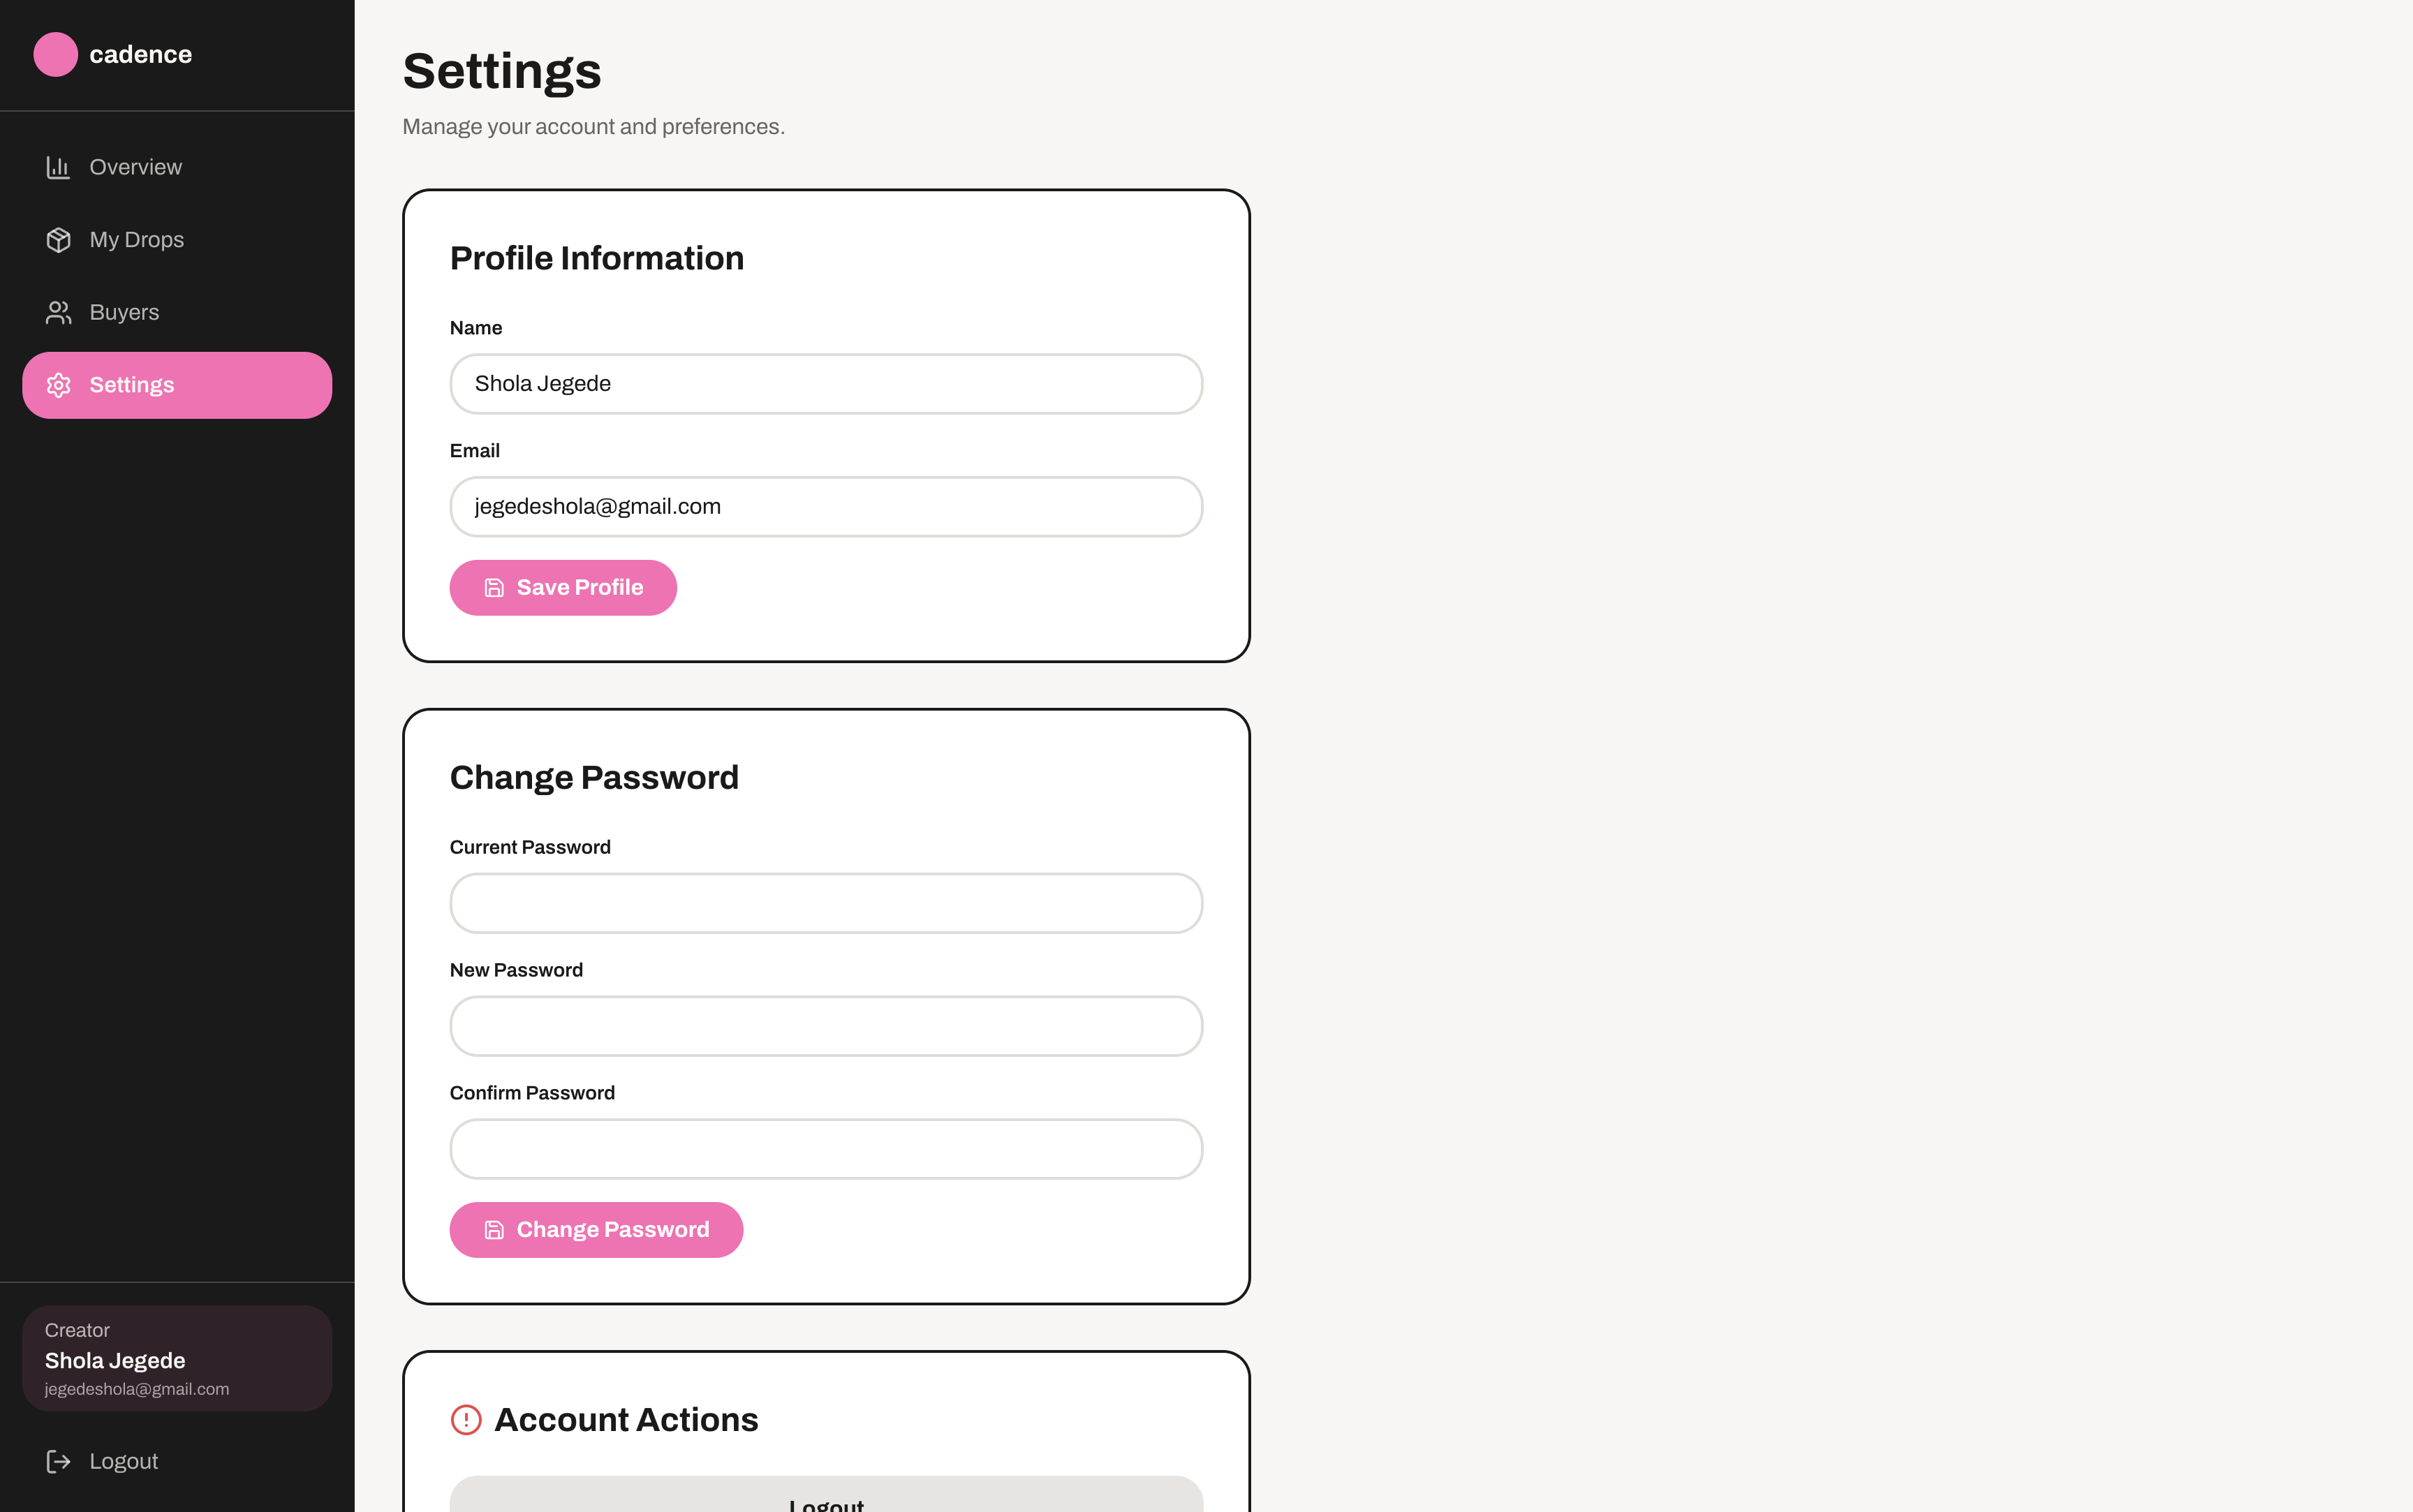Screen dimensions: 2413x1512
Task: Click the pink cadence logo circle
Action: pyautogui.click(x=55, y=54)
